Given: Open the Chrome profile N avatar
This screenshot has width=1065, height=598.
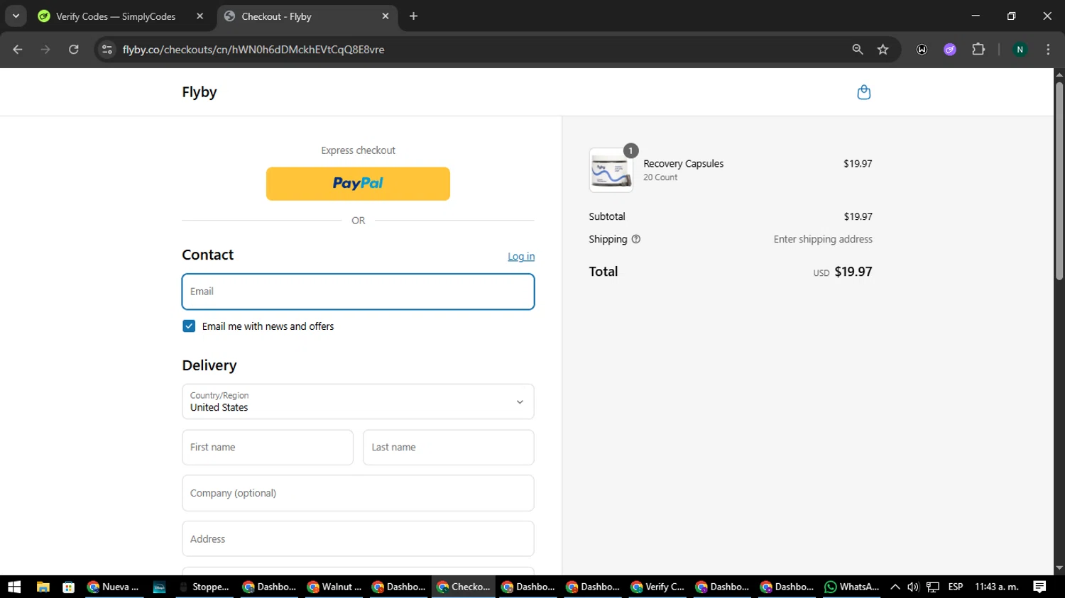Looking at the screenshot, I should tap(1020, 50).
